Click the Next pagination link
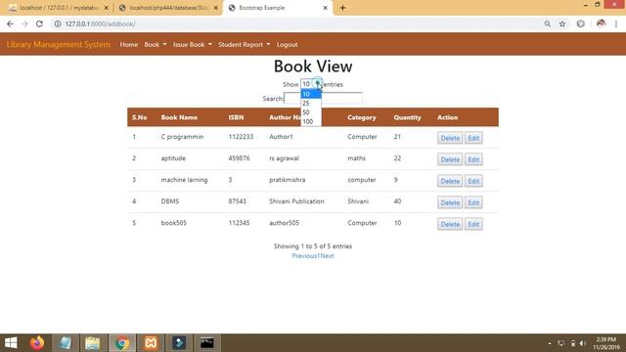 327,256
